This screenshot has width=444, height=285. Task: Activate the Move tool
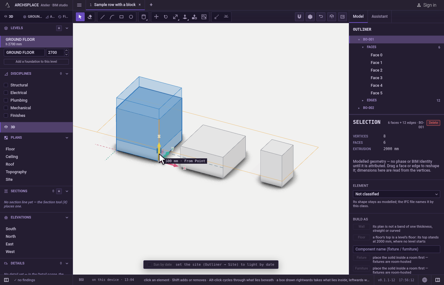click(x=156, y=17)
